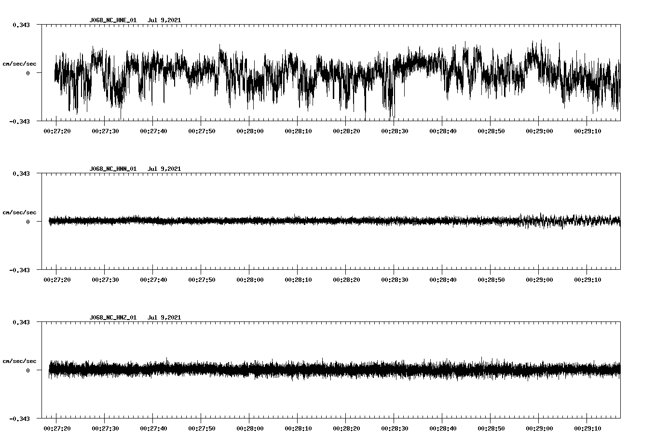Click 00:27:30 time label under HNN plot
Viewport: 655px width, 446px height.
pyautogui.click(x=105, y=279)
